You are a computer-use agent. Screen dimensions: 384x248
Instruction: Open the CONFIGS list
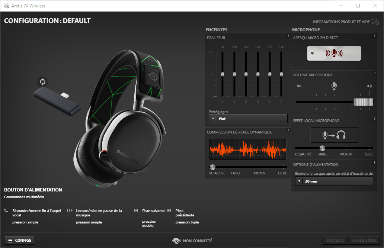(x=19, y=241)
